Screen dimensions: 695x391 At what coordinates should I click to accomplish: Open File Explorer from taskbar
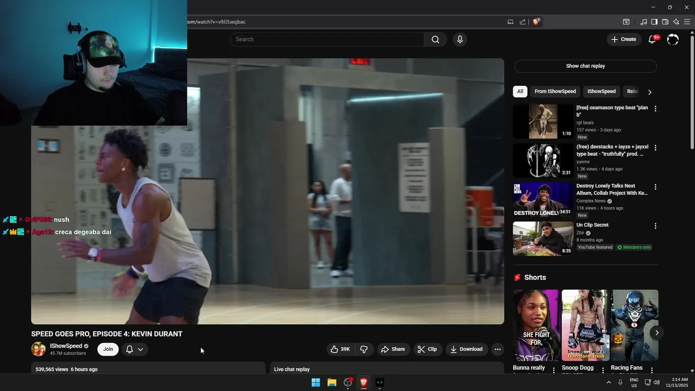(332, 382)
